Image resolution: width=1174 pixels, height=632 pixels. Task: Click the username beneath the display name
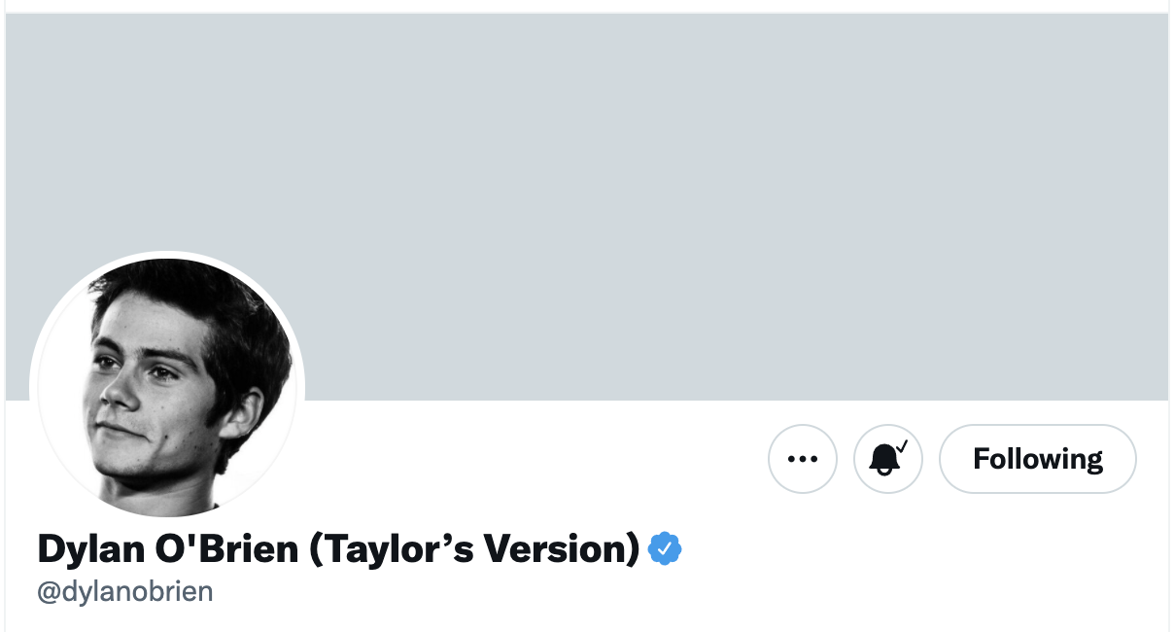[124, 592]
